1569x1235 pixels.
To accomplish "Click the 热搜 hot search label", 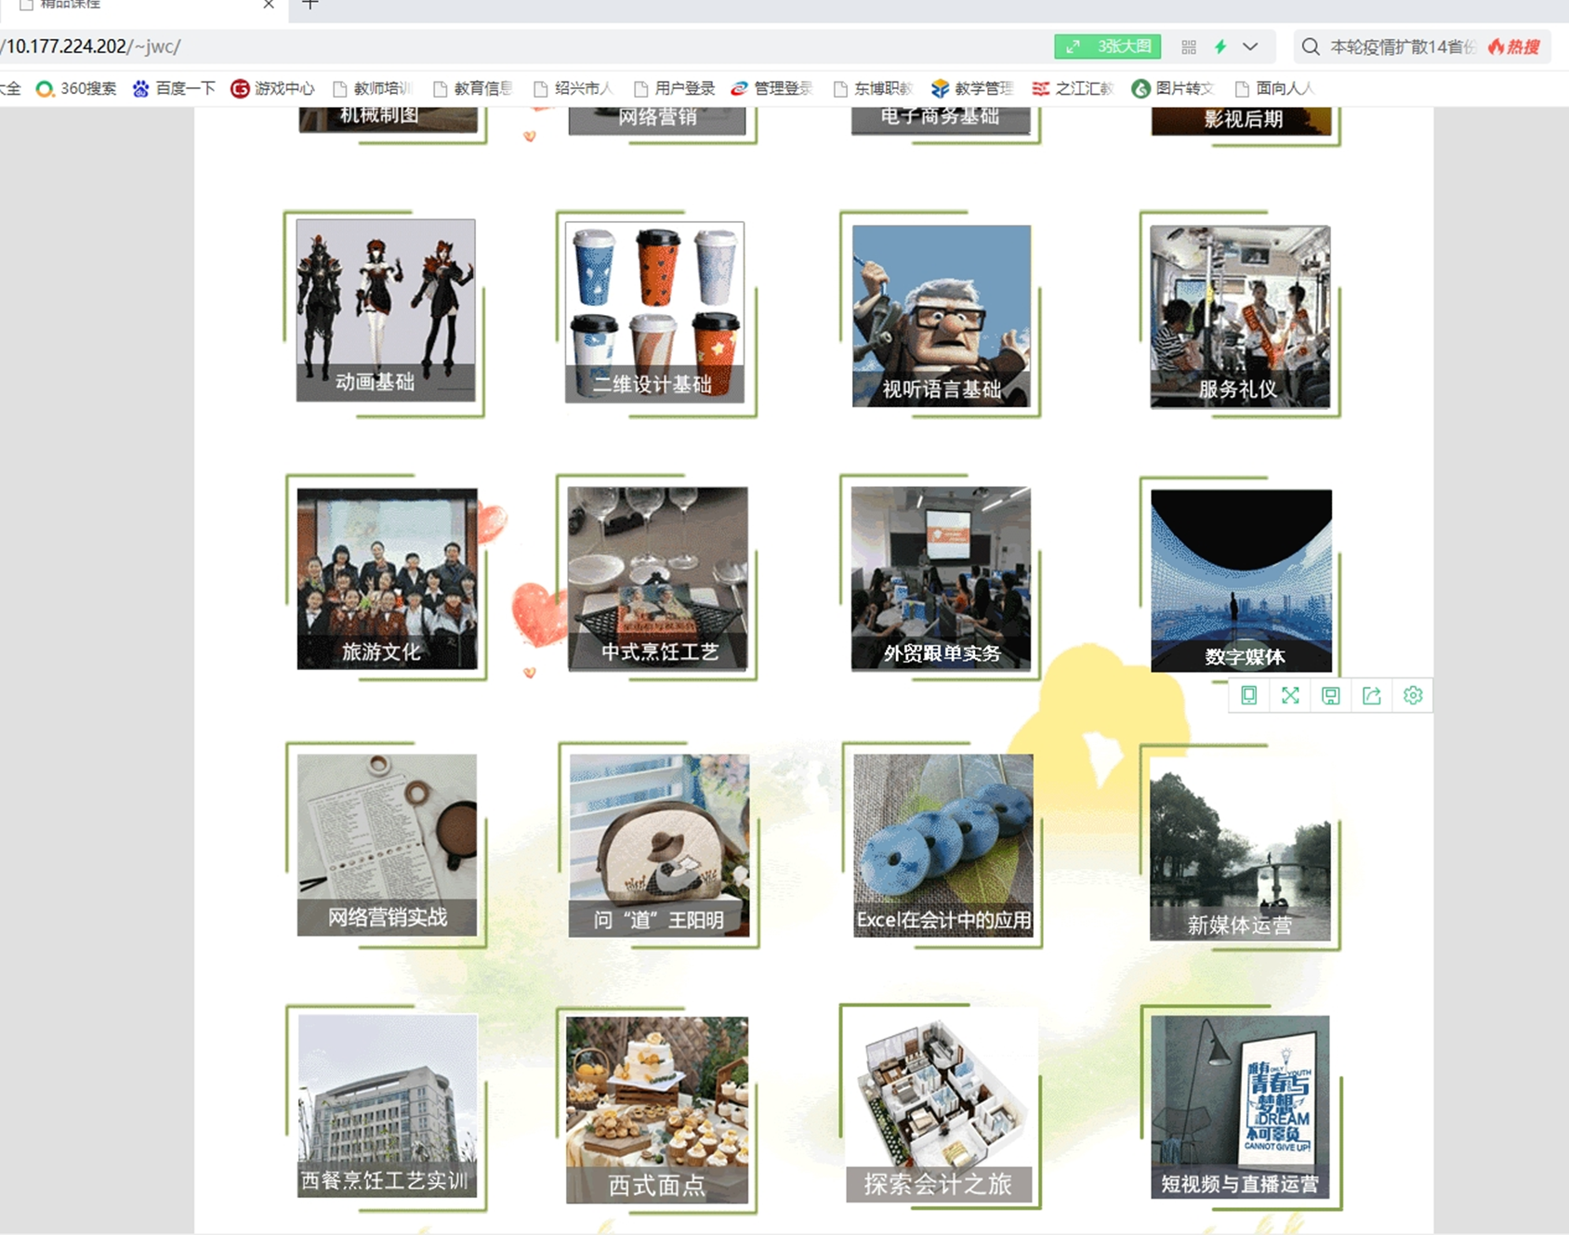I will [1514, 46].
